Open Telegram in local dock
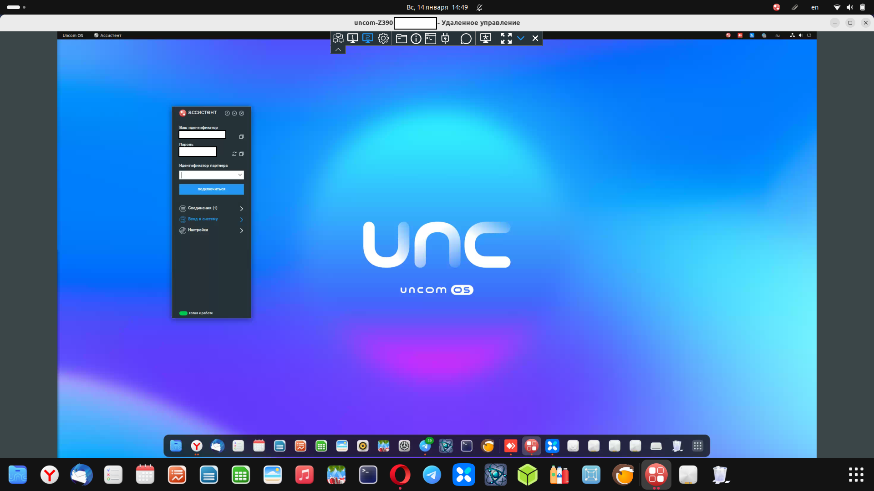874x491 pixels. pos(432,475)
